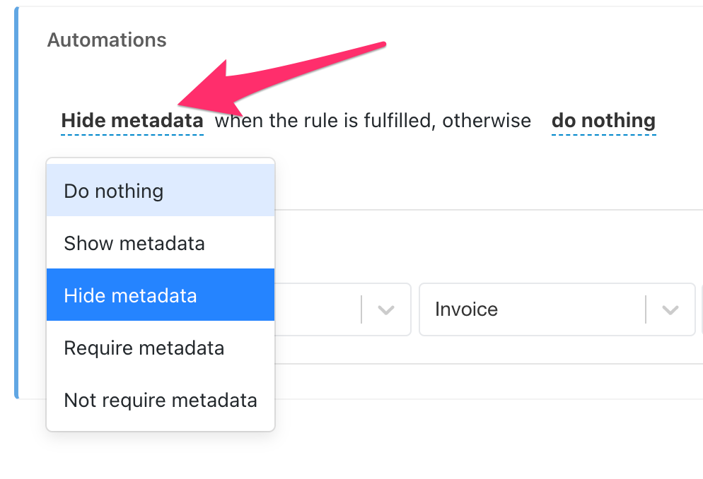Click the Automations section heading

tap(107, 40)
